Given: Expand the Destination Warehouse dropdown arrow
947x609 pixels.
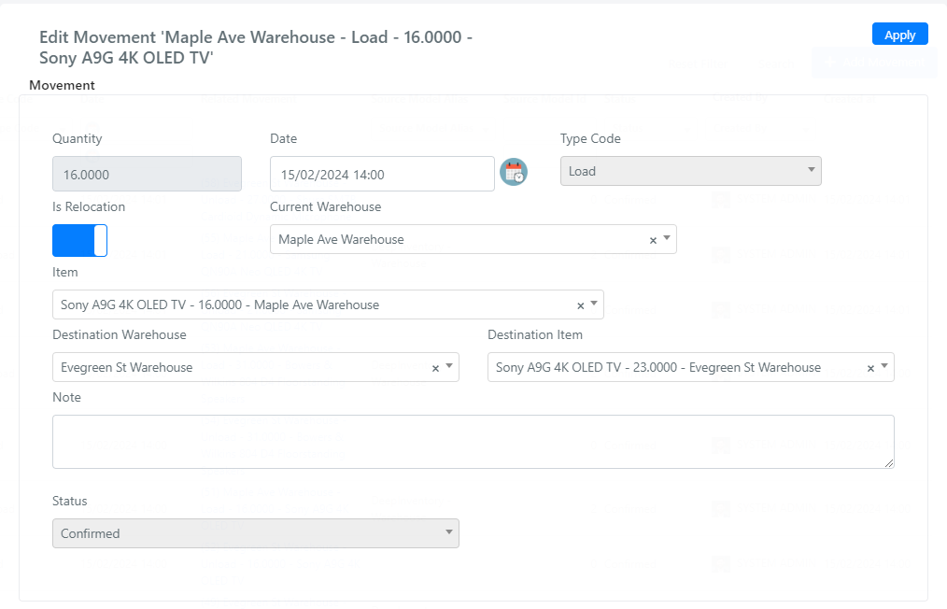Looking at the screenshot, I should 448,366.
